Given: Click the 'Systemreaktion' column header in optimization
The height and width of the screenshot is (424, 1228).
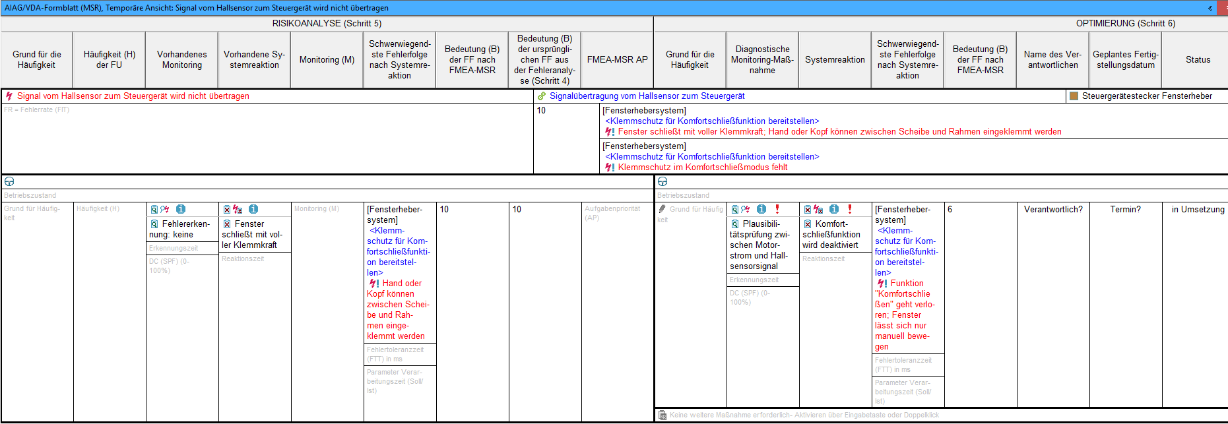Looking at the screenshot, I should click(835, 60).
